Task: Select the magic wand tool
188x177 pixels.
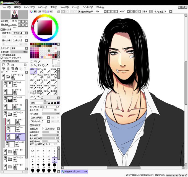Action: 39,61
